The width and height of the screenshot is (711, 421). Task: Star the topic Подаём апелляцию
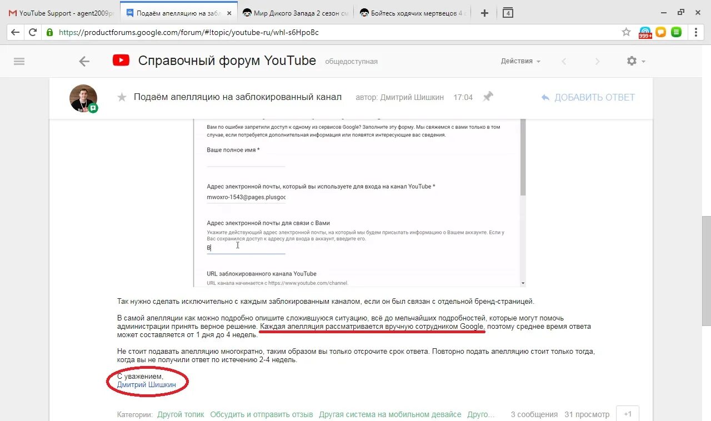click(x=122, y=97)
